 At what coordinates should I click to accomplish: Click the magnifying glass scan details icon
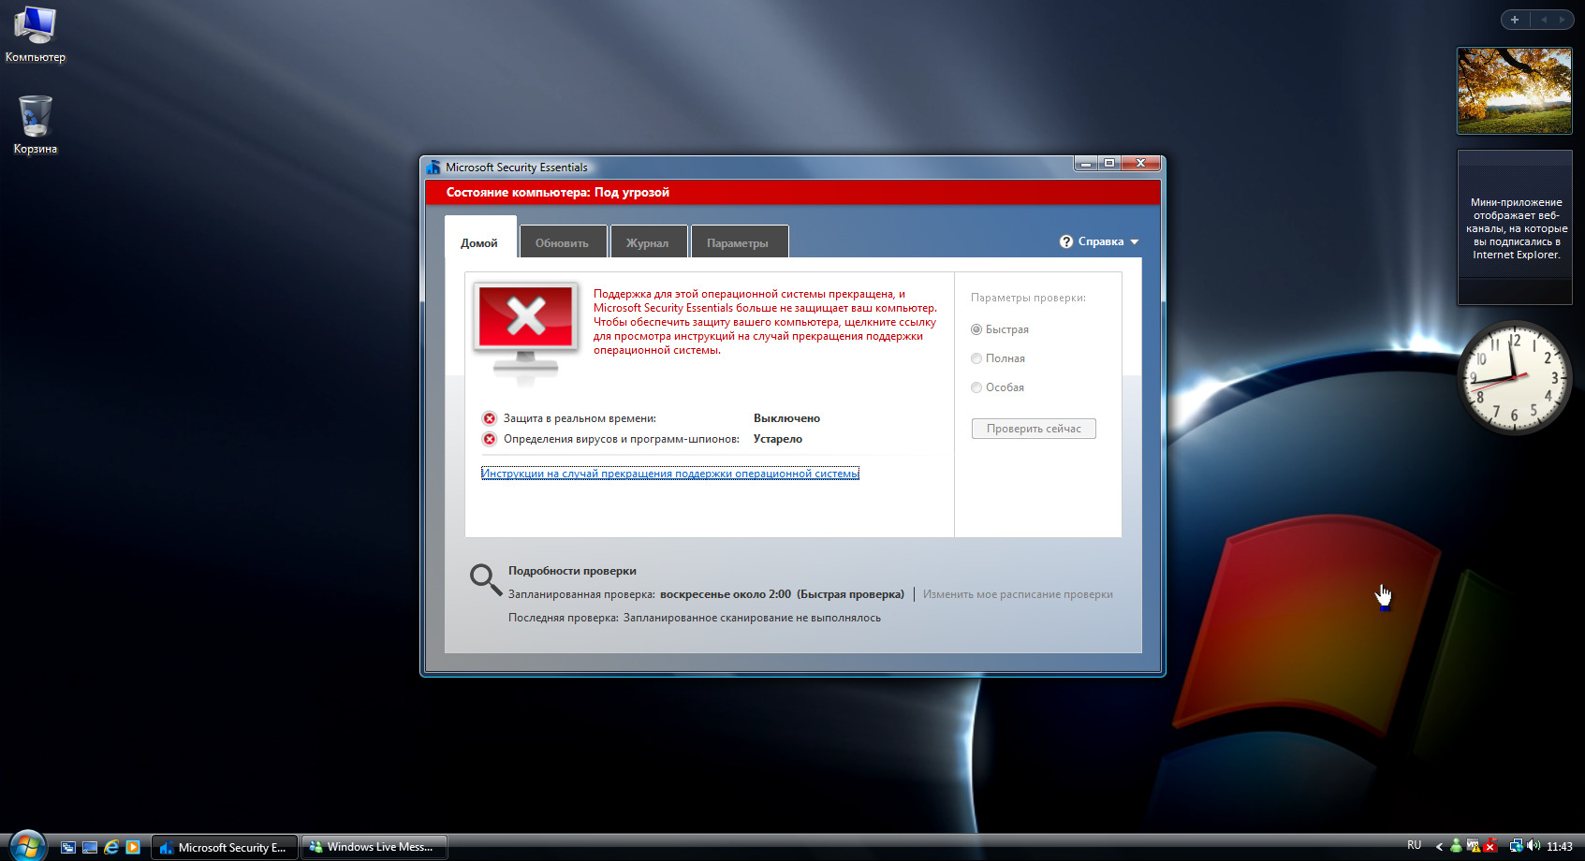[485, 580]
